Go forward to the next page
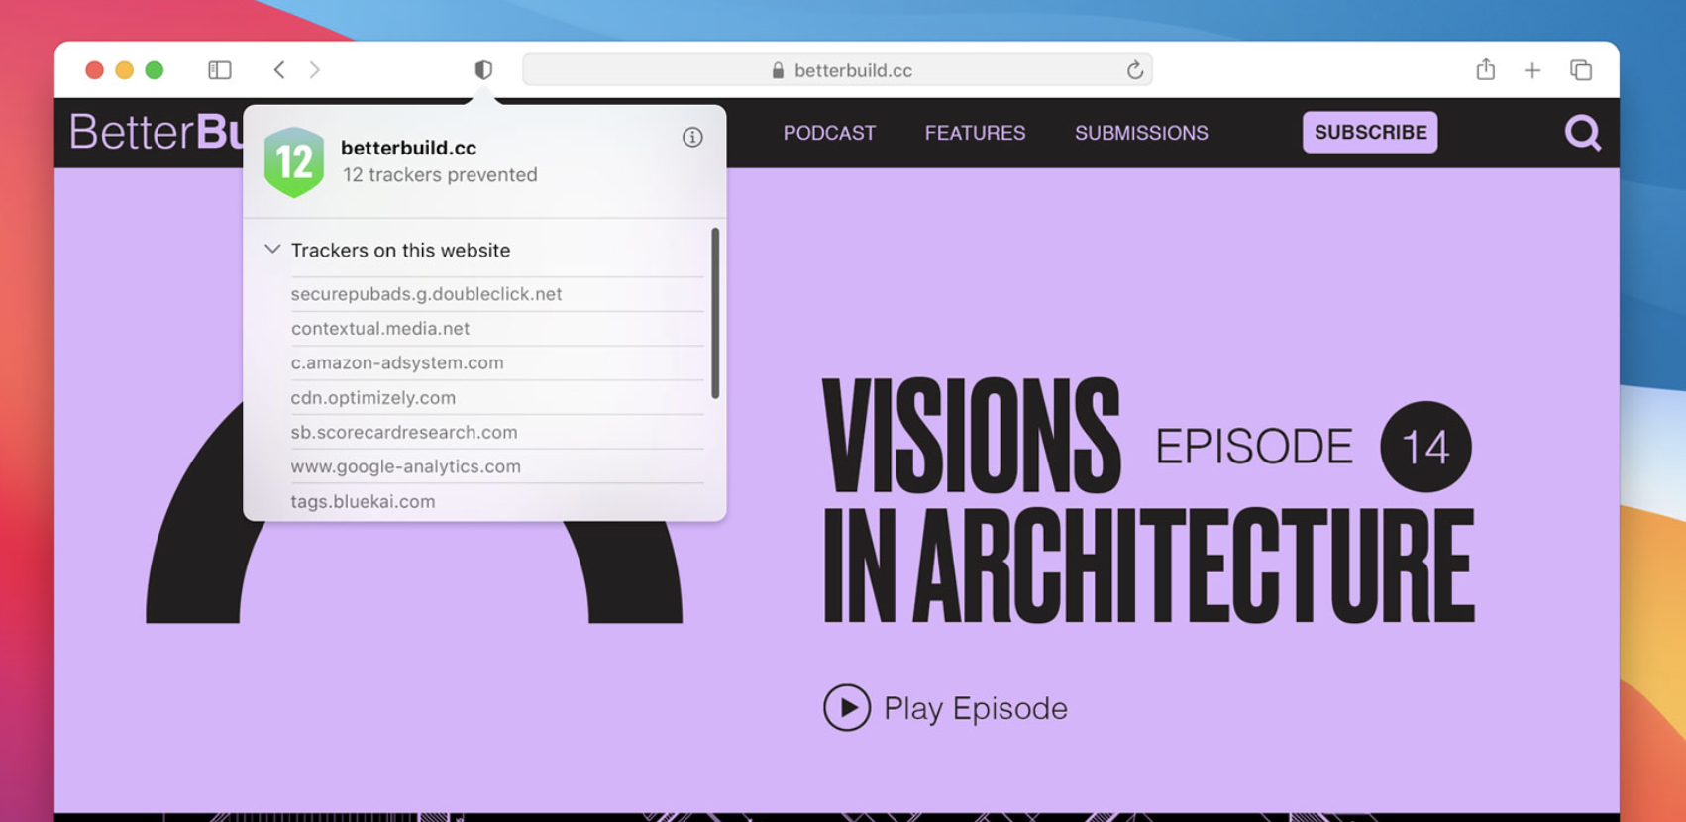This screenshot has height=822, width=1686. click(315, 69)
